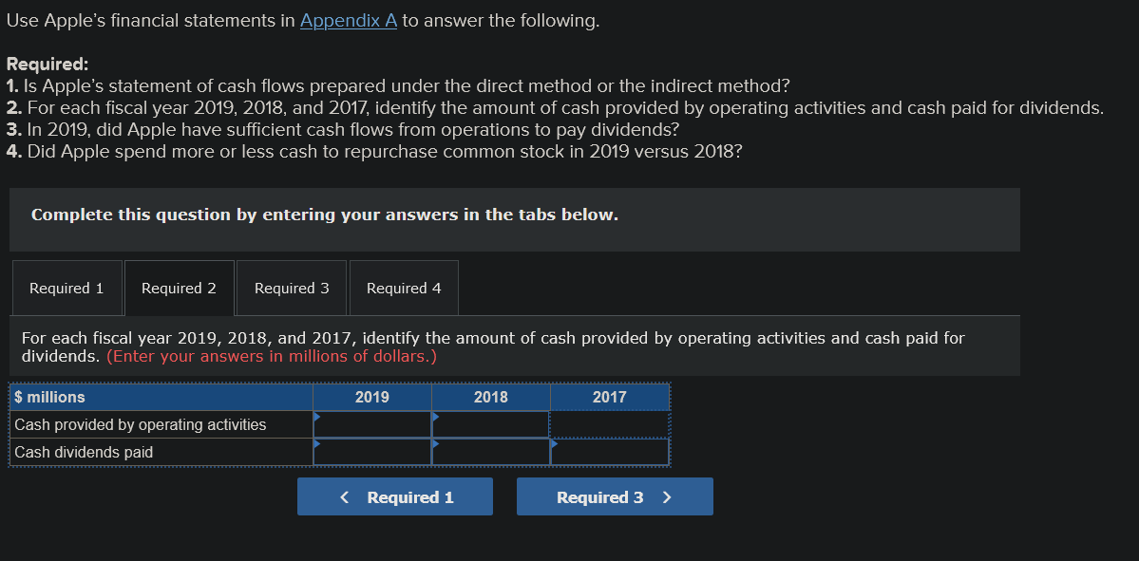1139x561 pixels.
Task: Click the hint marker in 2017 dividends paid cell
Action: (556, 443)
